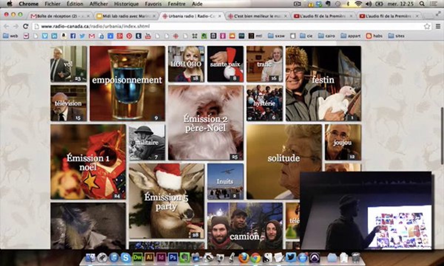Open the Fichier menu
The image size is (444, 266).
click(52, 4)
